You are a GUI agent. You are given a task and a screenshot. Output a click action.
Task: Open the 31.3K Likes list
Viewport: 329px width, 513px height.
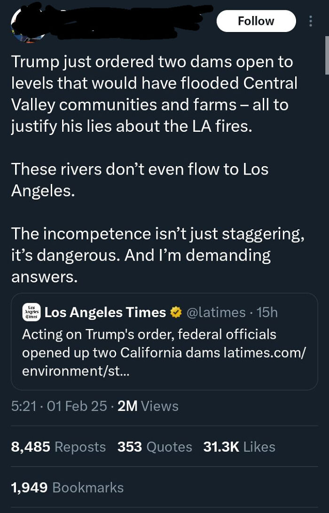click(x=240, y=446)
